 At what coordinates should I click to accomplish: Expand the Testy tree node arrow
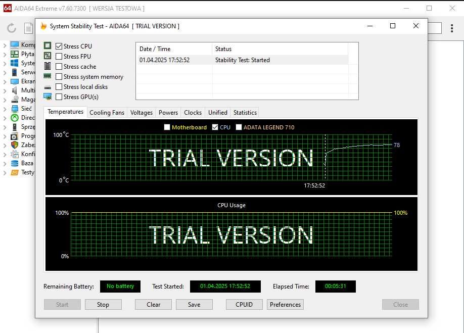tap(5, 173)
